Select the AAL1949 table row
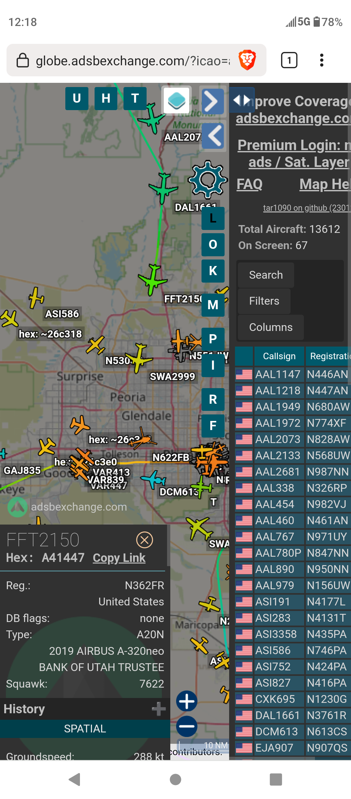Image resolution: width=351 pixels, height=799 pixels. (x=293, y=407)
